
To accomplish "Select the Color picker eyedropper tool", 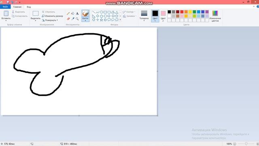I will 73,19.
